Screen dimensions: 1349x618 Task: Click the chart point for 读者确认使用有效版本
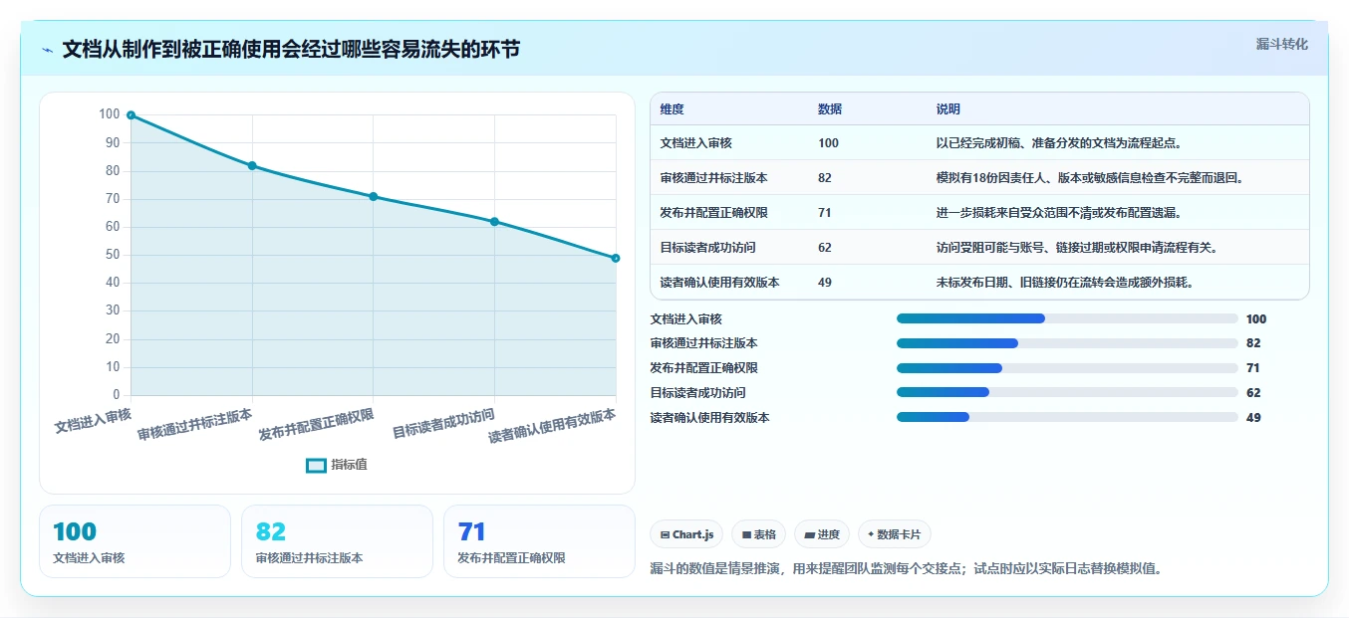616,258
